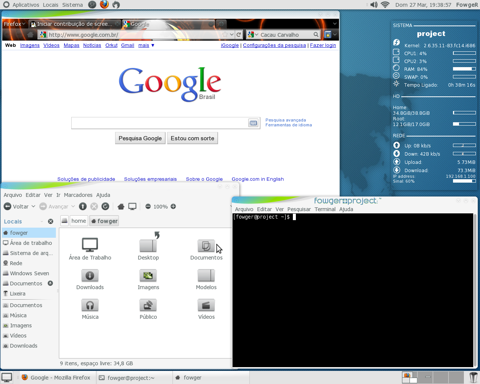
Task: Click inside the Google search field
Action: coord(159,123)
